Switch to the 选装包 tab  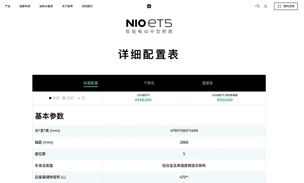pos(207,83)
